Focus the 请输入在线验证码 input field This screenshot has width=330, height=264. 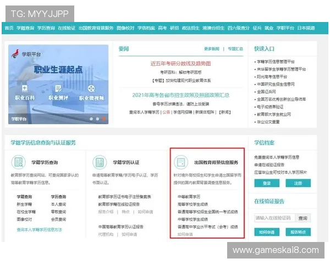click(x=274, y=218)
